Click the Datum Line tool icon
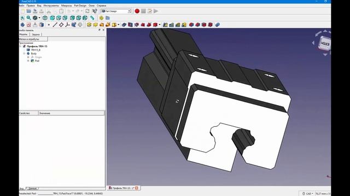350x196 pixels. (x=55, y=24)
